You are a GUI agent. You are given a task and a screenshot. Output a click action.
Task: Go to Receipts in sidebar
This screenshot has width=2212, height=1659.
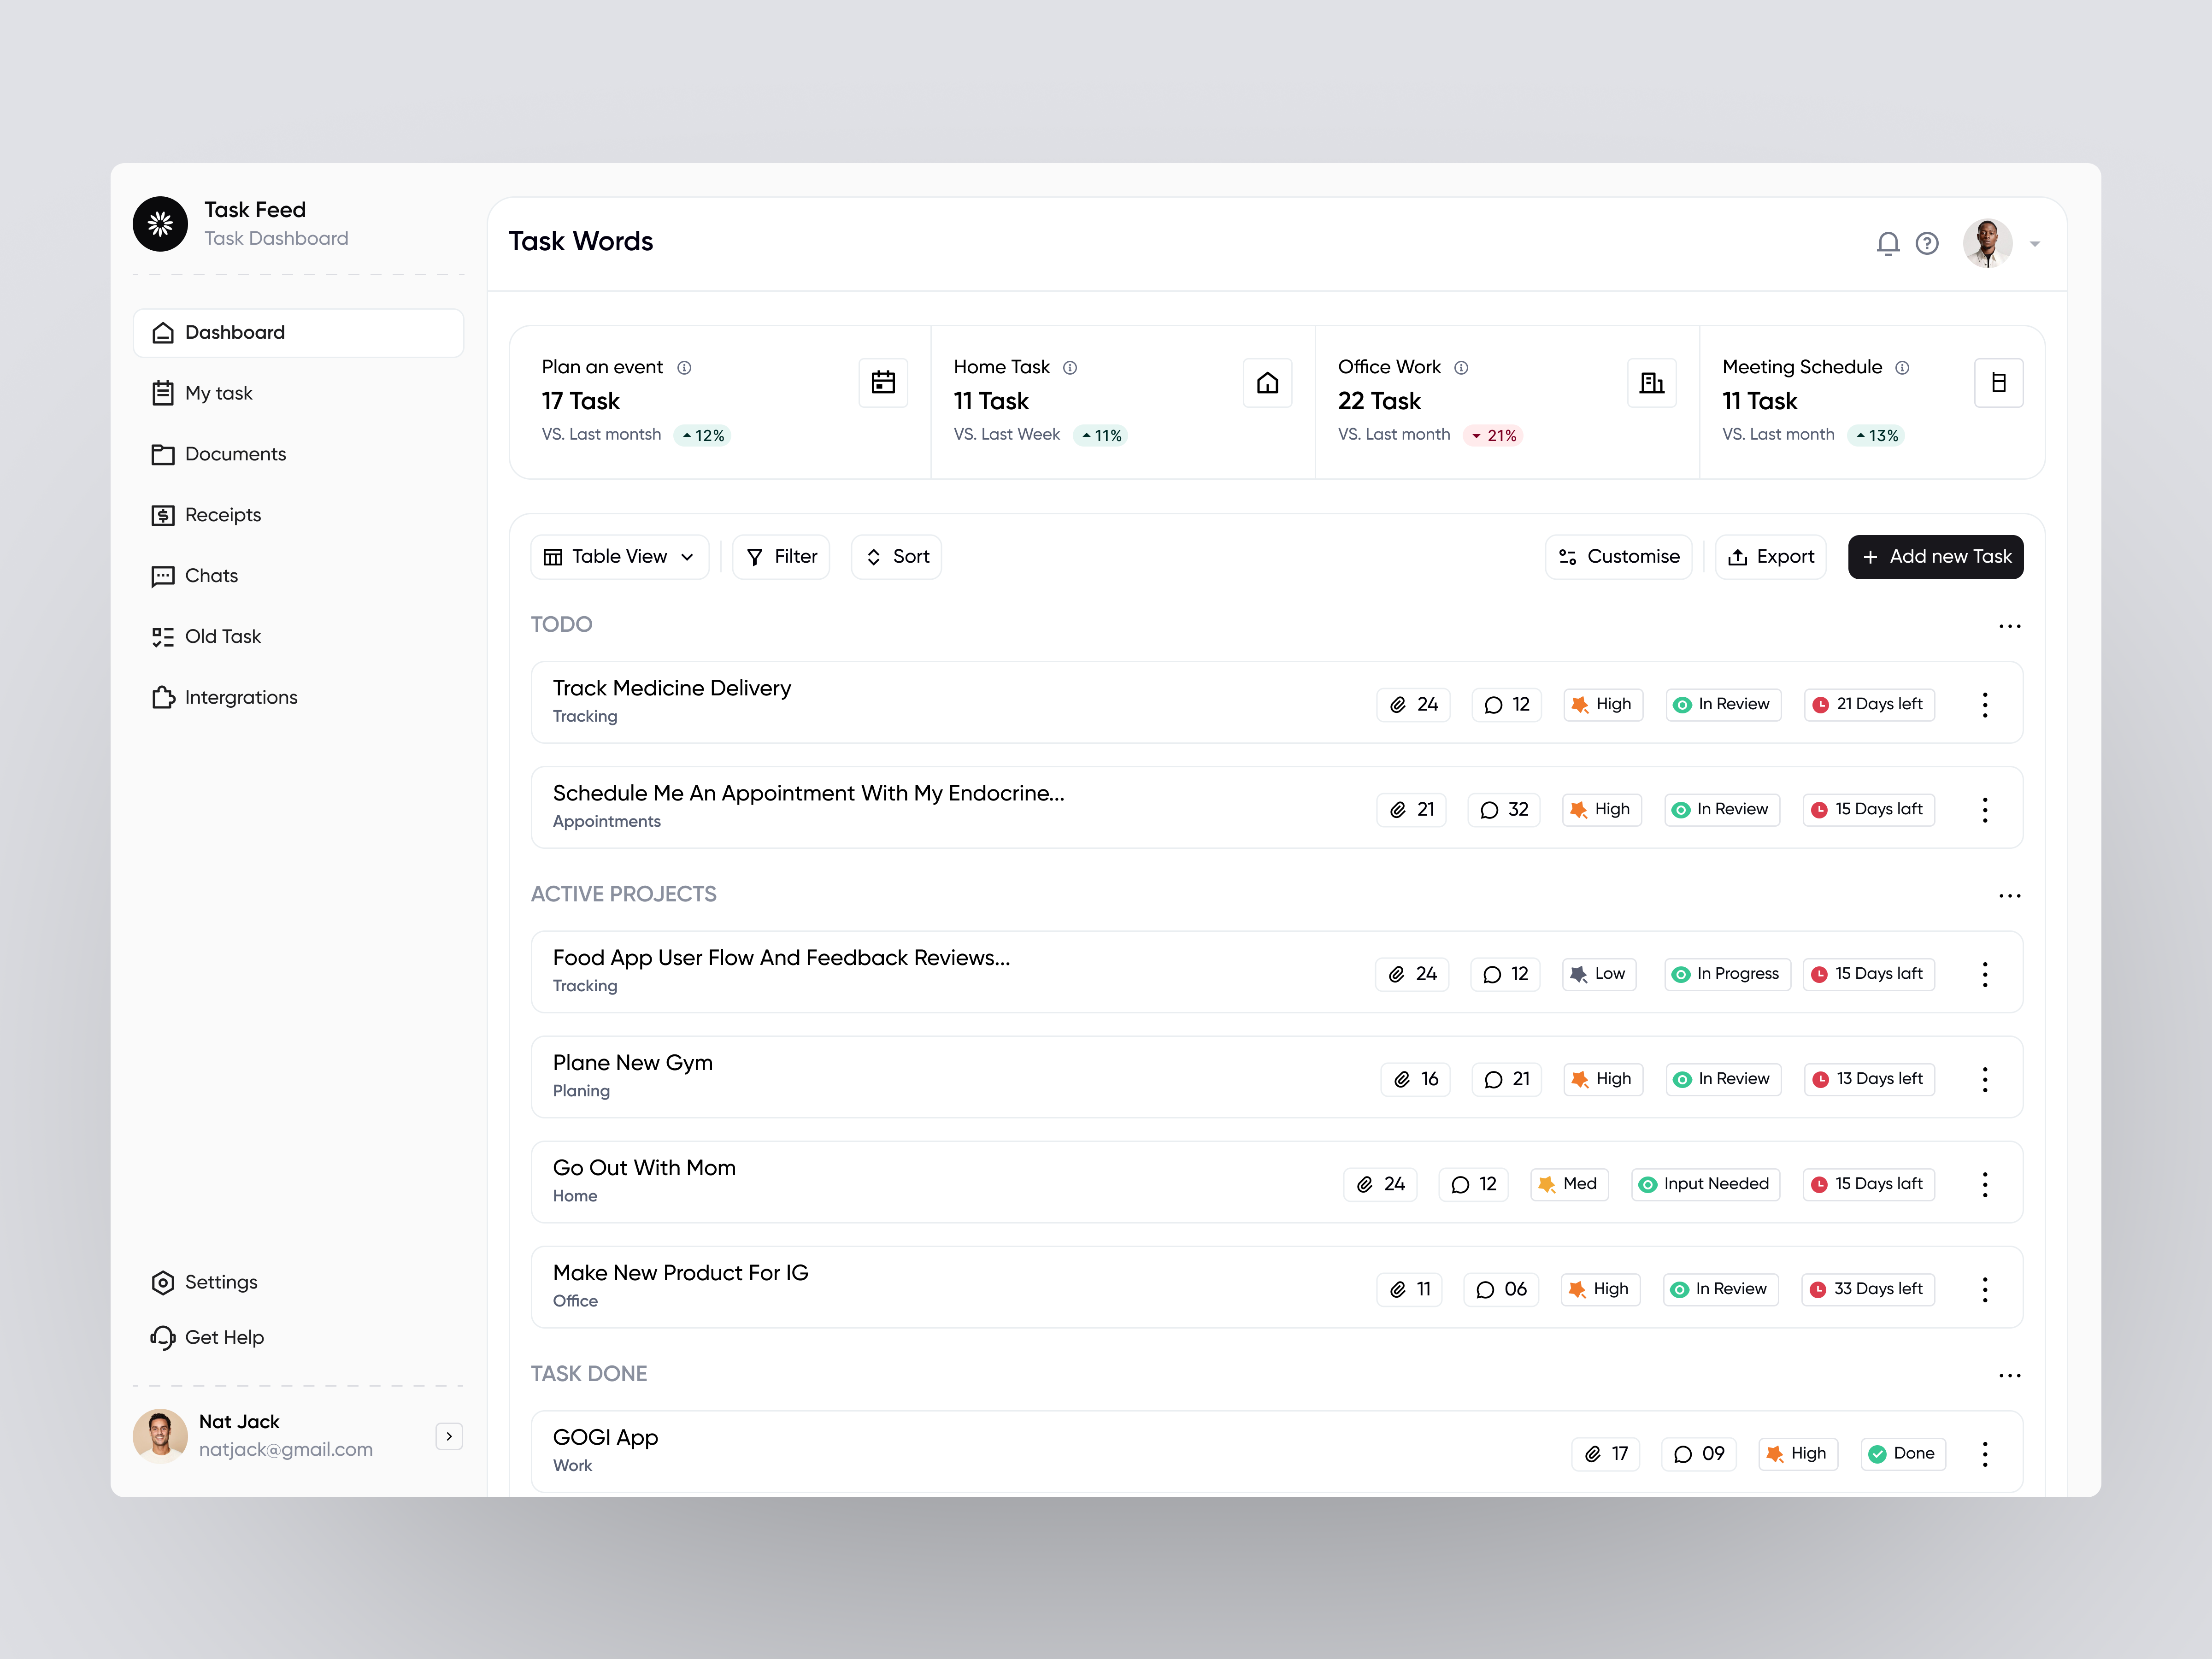222,515
